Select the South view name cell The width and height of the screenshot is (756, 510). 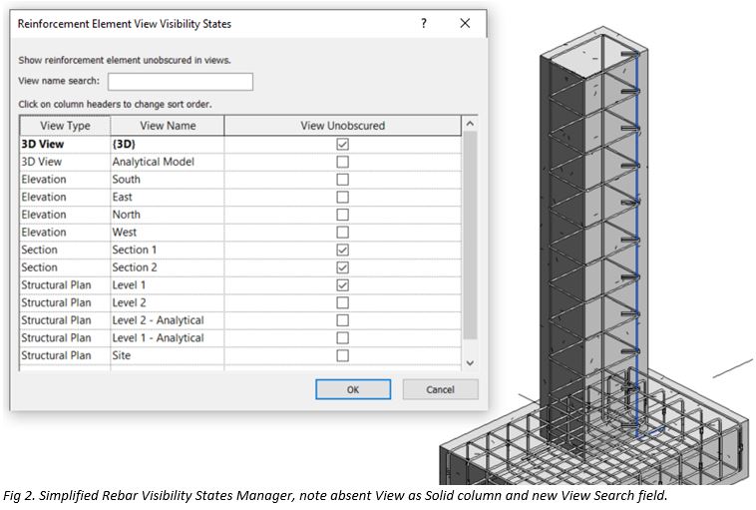(168, 180)
